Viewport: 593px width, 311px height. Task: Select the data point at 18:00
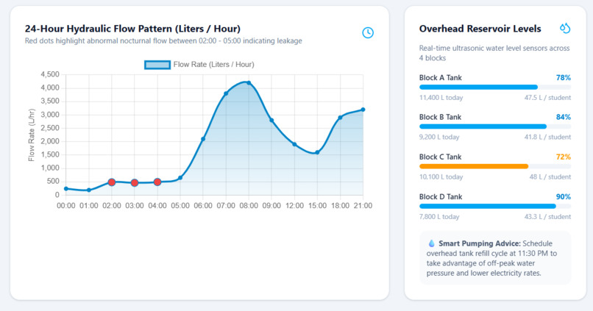tap(340, 118)
